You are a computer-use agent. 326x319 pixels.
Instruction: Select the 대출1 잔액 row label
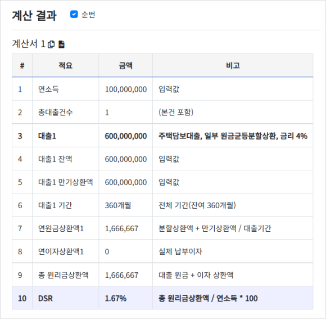[x=55, y=159]
